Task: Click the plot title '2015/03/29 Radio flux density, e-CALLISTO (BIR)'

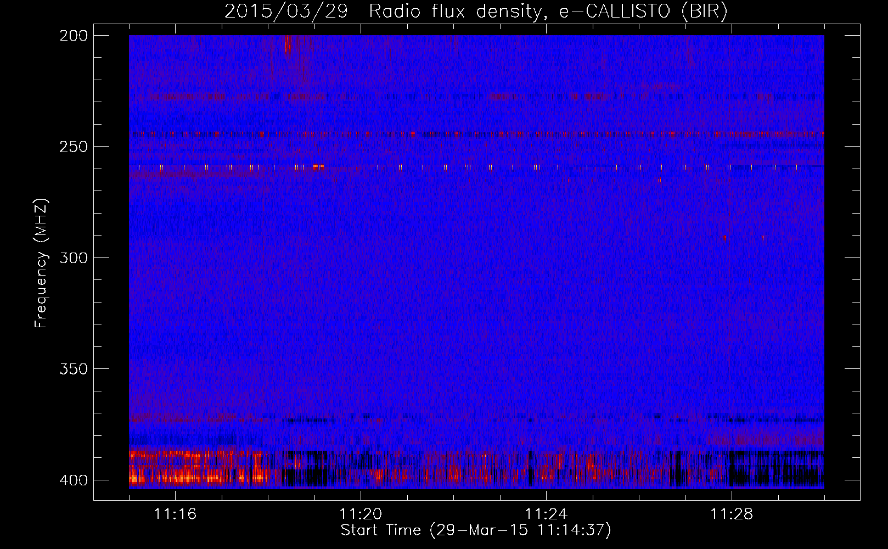Action: click(x=476, y=12)
